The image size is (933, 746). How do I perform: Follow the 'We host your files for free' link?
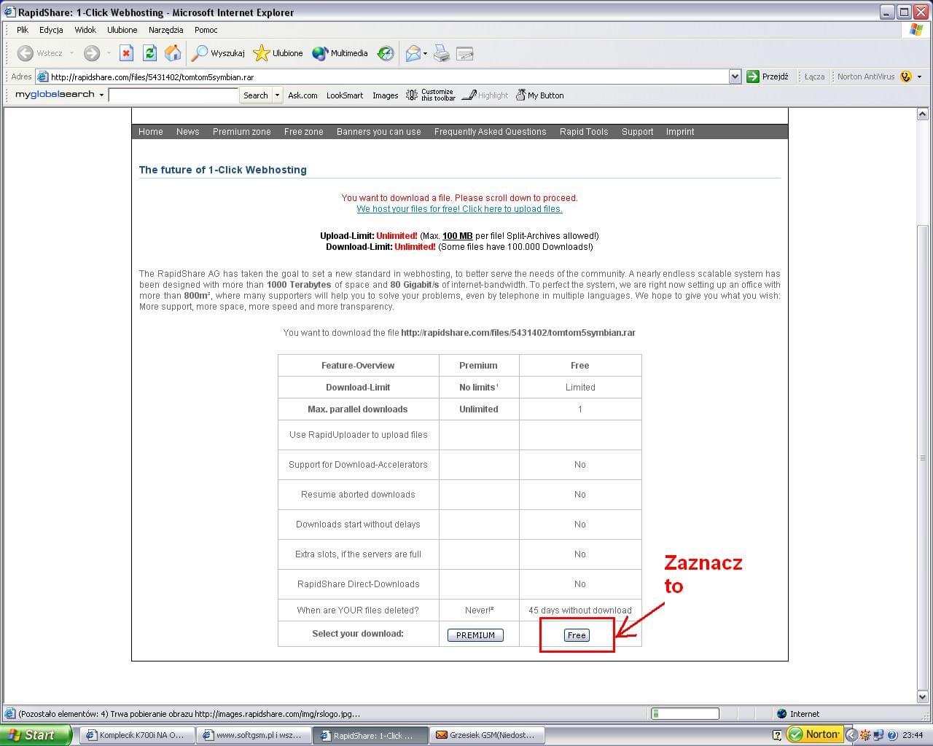(459, 209)
